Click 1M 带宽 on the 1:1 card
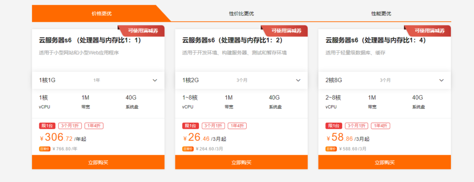Screen dimensions: 474x182 click(x=86, y=102)
